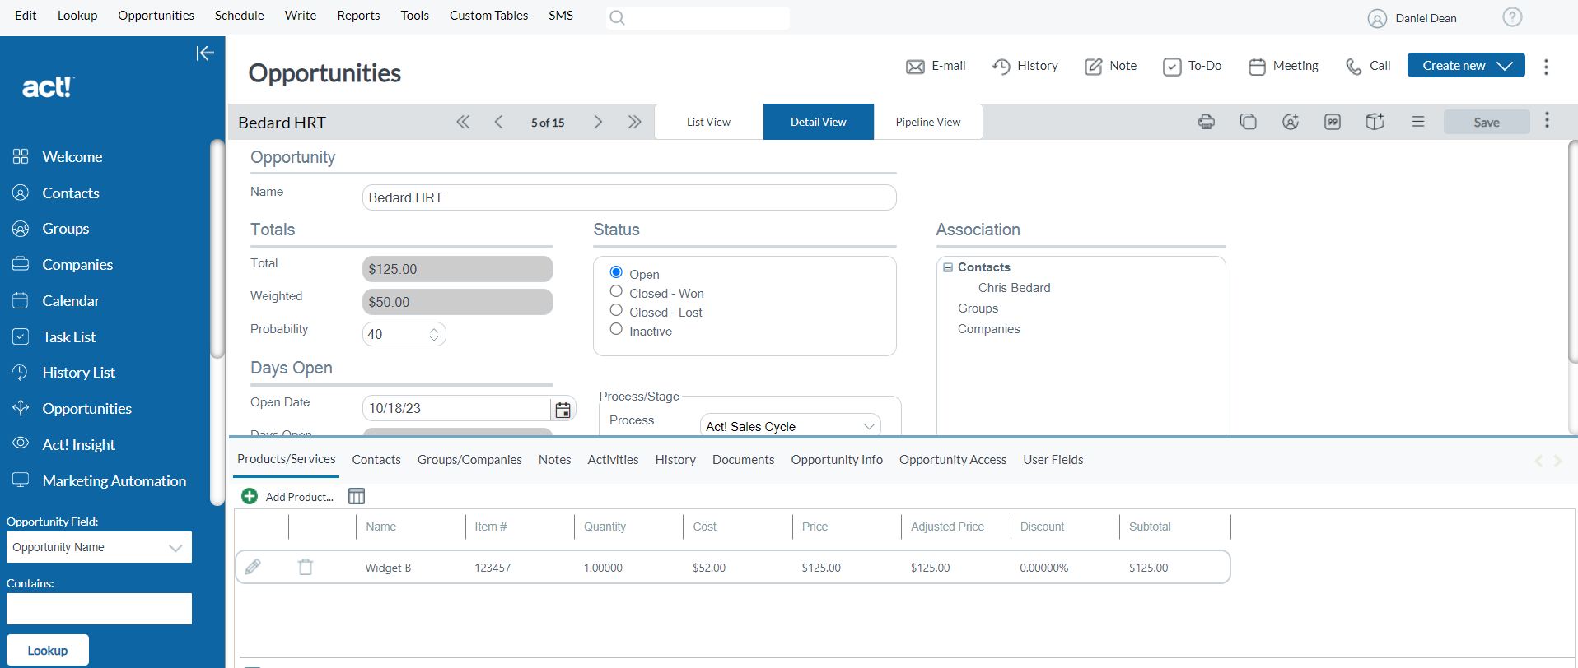
Task: Open the Open Date calendar picker
Action: 563,410
